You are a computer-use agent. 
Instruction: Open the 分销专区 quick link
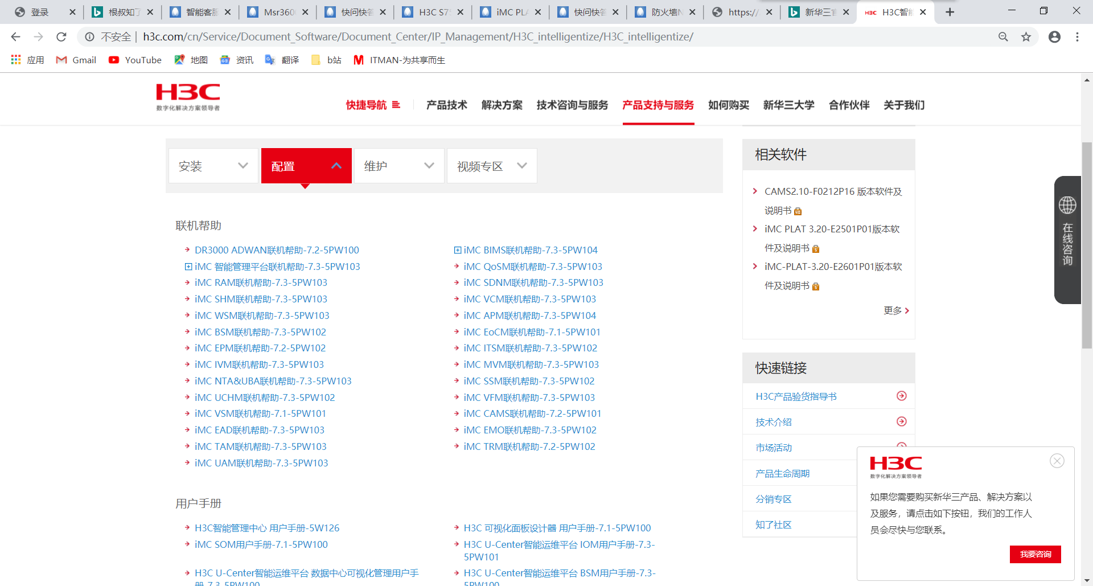click(x=774, y=499)
